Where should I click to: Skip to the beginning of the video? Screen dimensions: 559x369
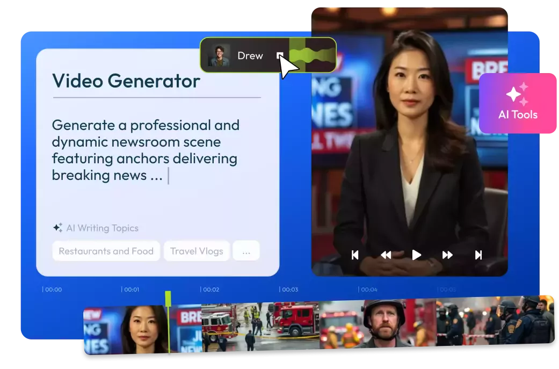click(356, 255)
